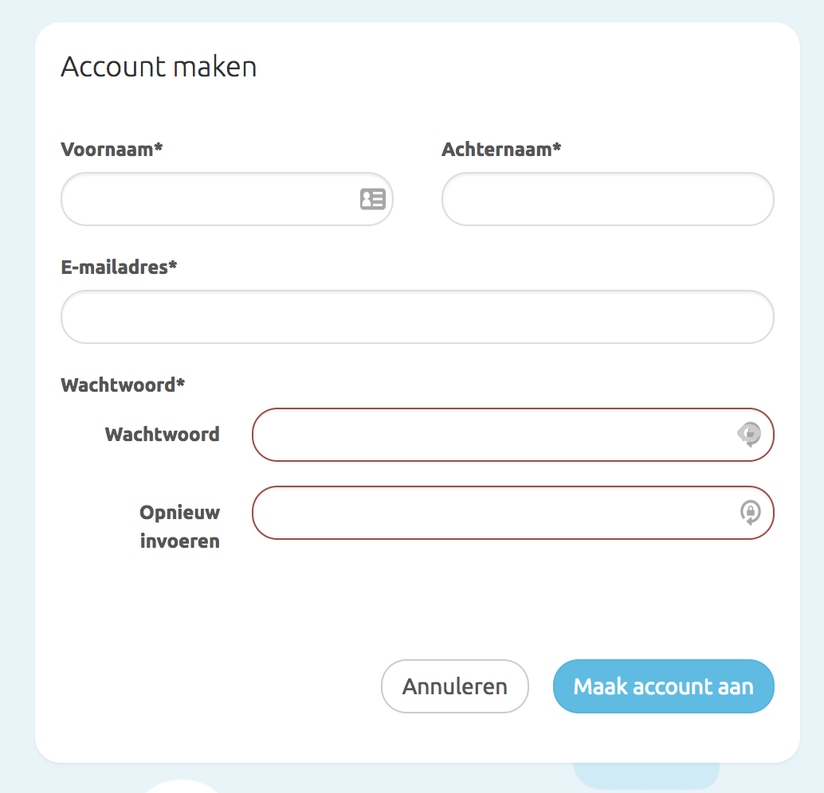Select the autofill badge inside the Voornaam input
This screenshot has height=793, width=824.
pos(372,199)
